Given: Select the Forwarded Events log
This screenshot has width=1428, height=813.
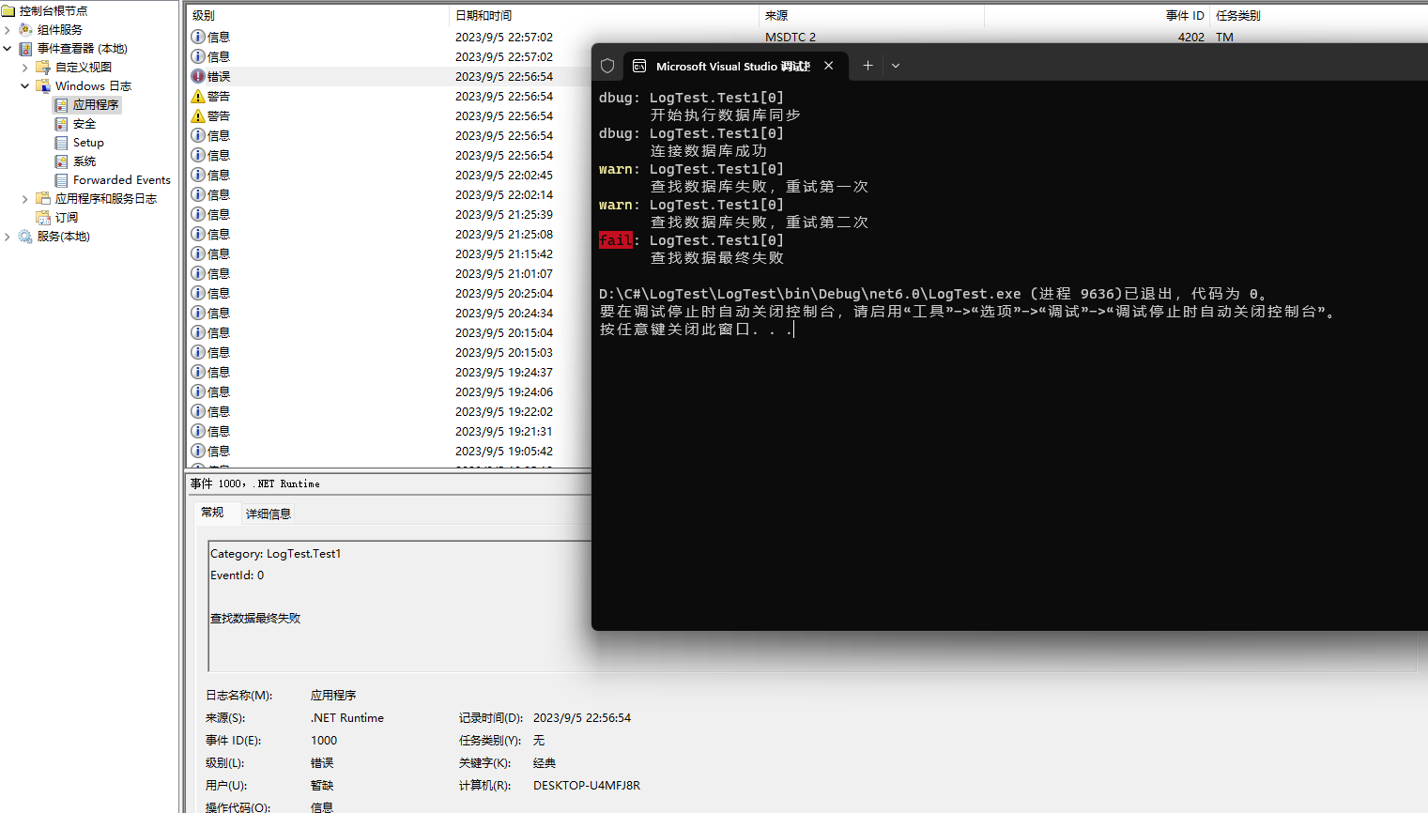Looking at the screenshot, I should 121,180.
